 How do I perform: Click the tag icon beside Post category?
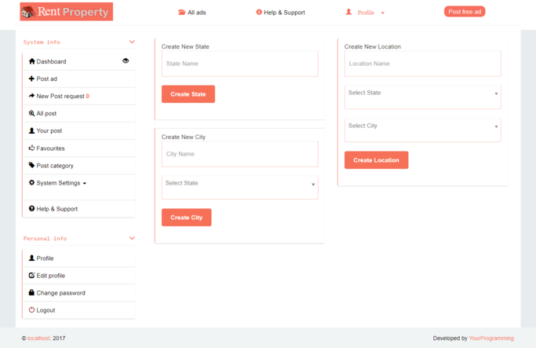tap(31, 166)
